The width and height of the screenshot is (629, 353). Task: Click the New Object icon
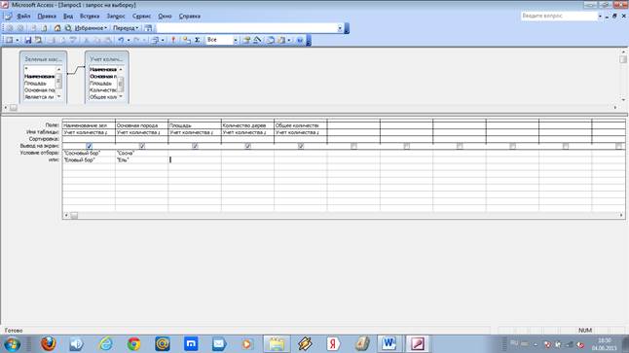(x=281, y=40)
